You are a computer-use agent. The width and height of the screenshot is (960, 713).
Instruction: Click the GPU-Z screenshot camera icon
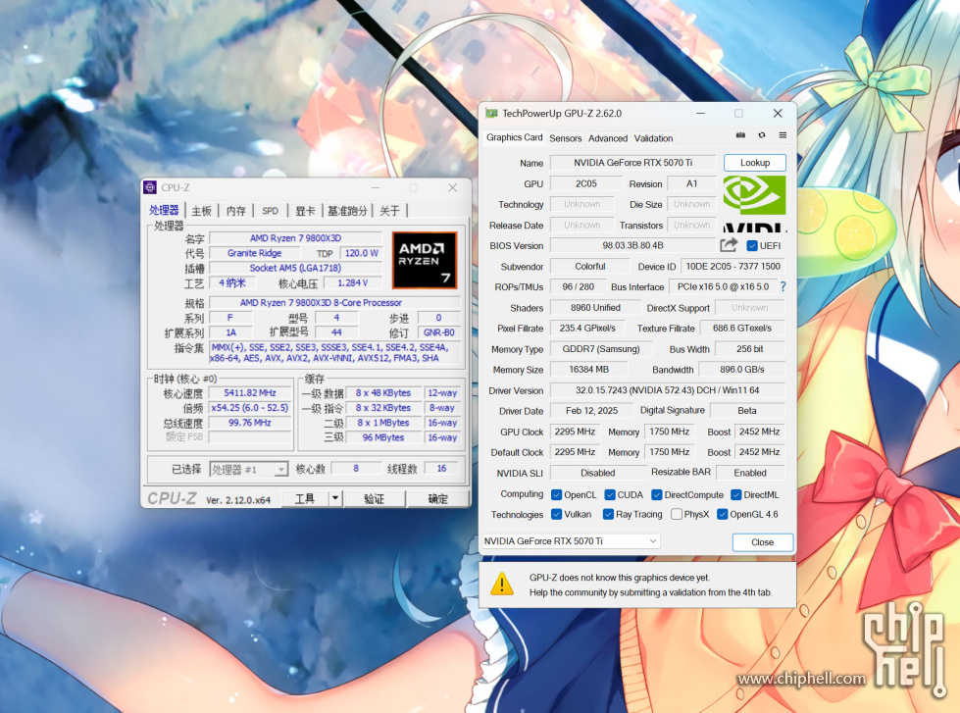point(740,134)
